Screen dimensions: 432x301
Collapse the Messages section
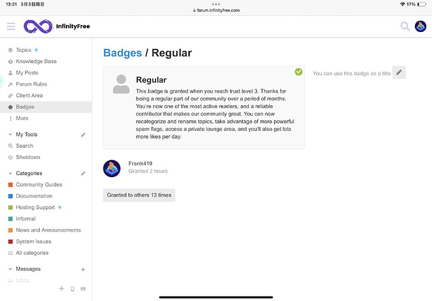11,269
